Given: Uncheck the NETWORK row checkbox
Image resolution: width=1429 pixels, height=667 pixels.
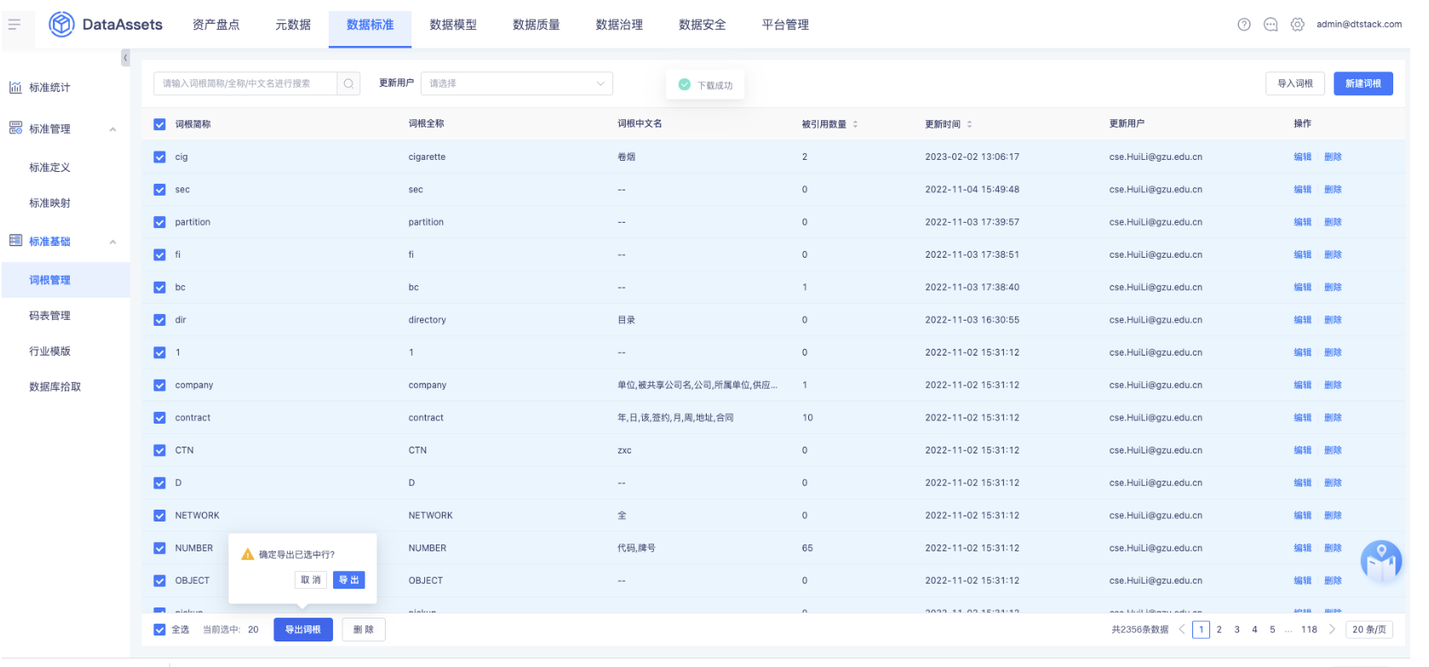Looking at the screenshot, I should click(159, 516).
